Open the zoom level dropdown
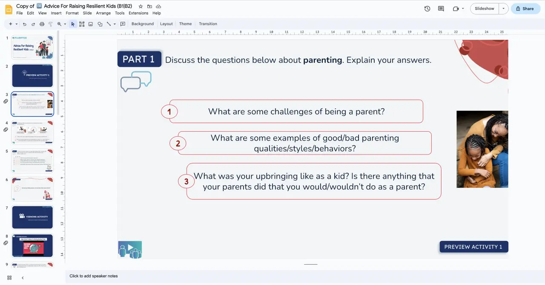545x285 pixels. click(x=65, y=24)
